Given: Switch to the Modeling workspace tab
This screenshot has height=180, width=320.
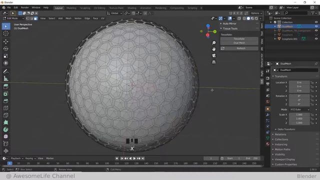Looking at the screenshot, I should pos(71,8).
